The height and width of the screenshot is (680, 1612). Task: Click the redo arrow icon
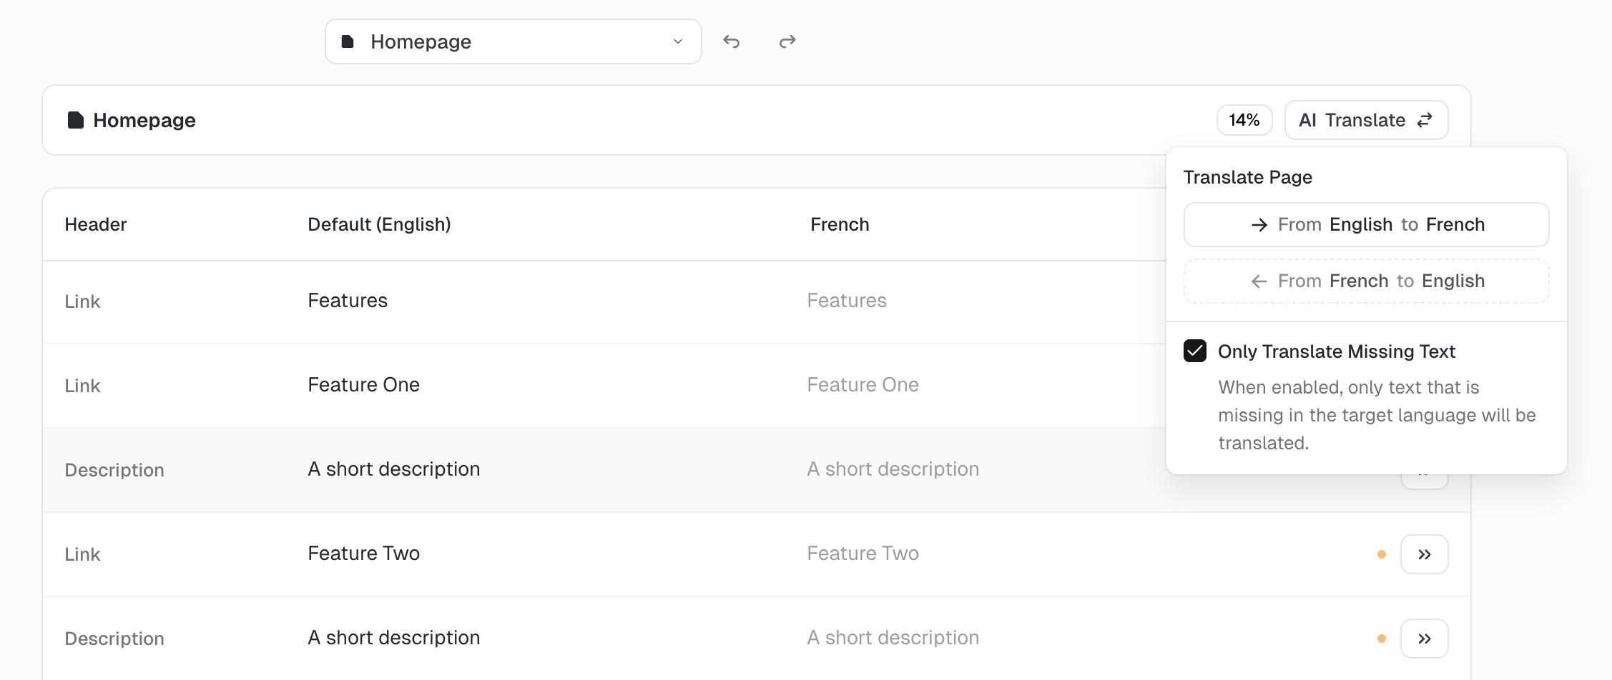pyautogui.click(x=787, y=41)
